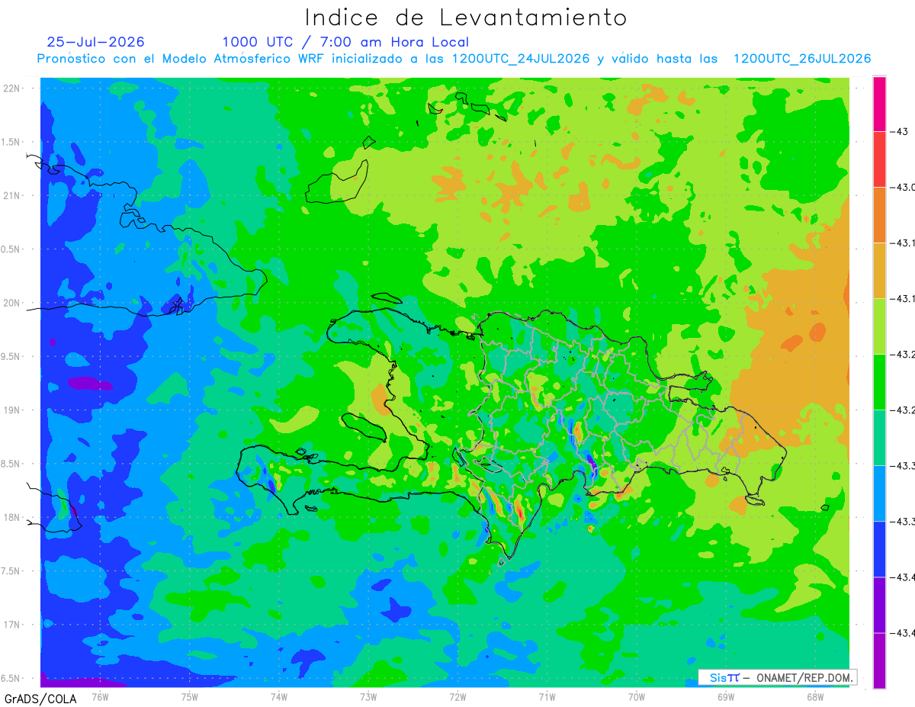Click the '72W' longitude label

pyautogui.click(x=457, y=696)
